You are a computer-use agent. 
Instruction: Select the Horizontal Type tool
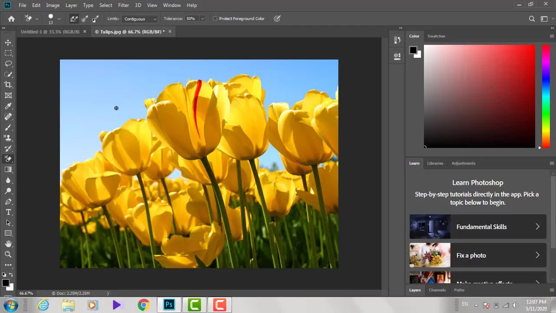[x=8, y=212]
